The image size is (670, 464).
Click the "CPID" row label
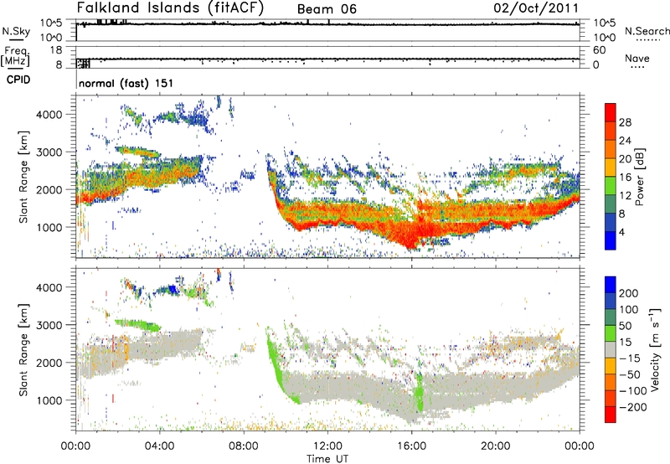pyautogui.click(x=18, y=80)
